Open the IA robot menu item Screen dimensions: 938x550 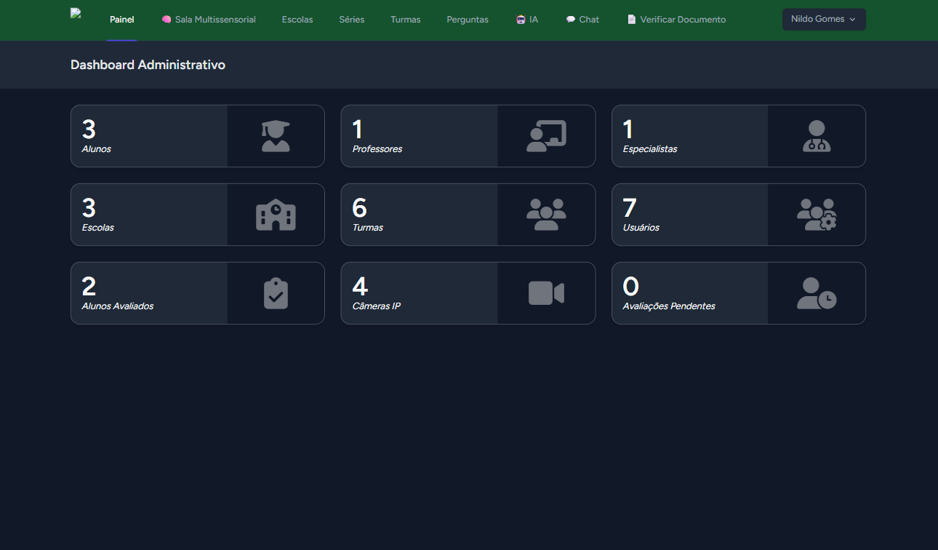pos(526,20)
